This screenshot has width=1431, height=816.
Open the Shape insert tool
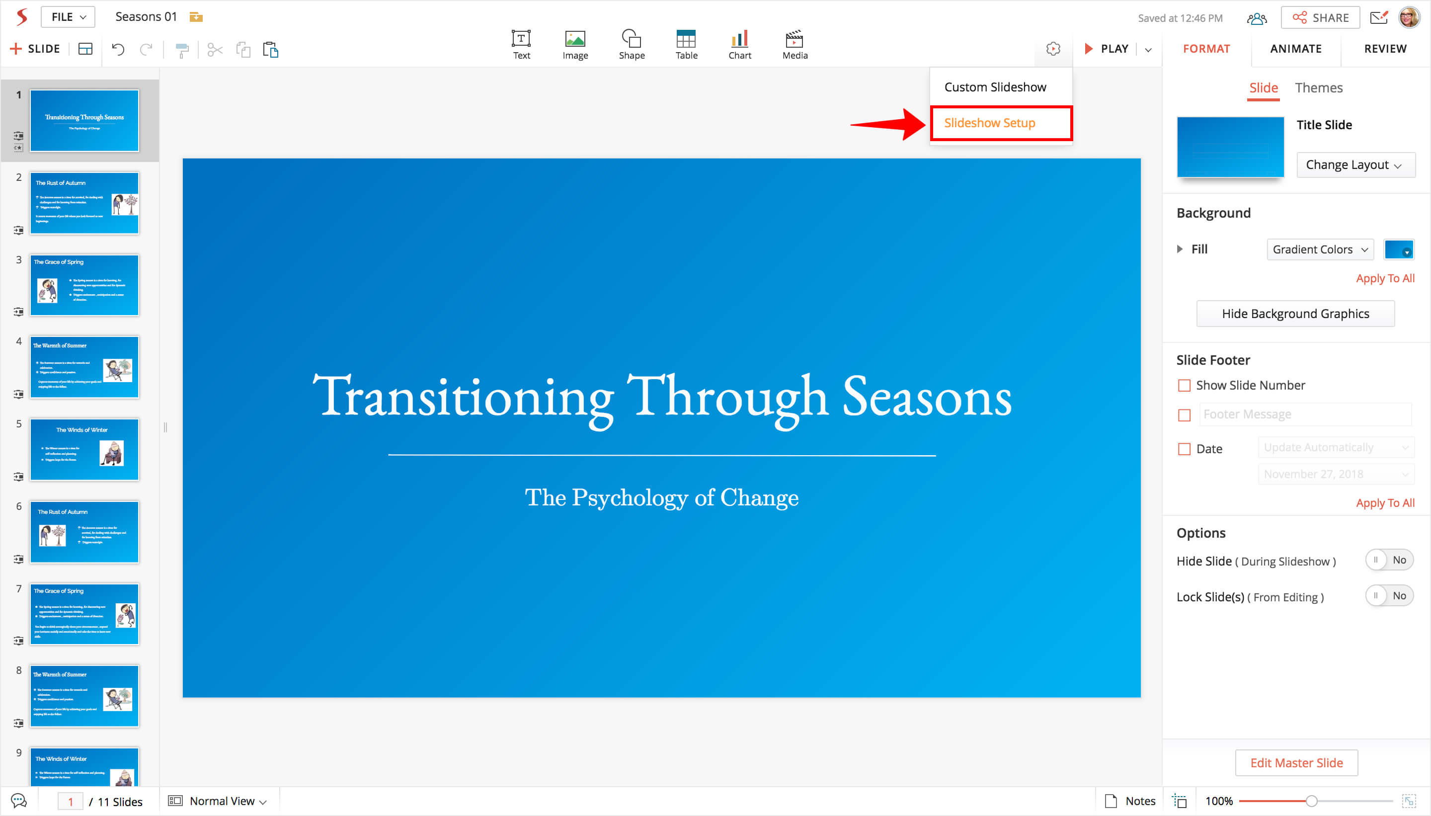coord(631,45)
